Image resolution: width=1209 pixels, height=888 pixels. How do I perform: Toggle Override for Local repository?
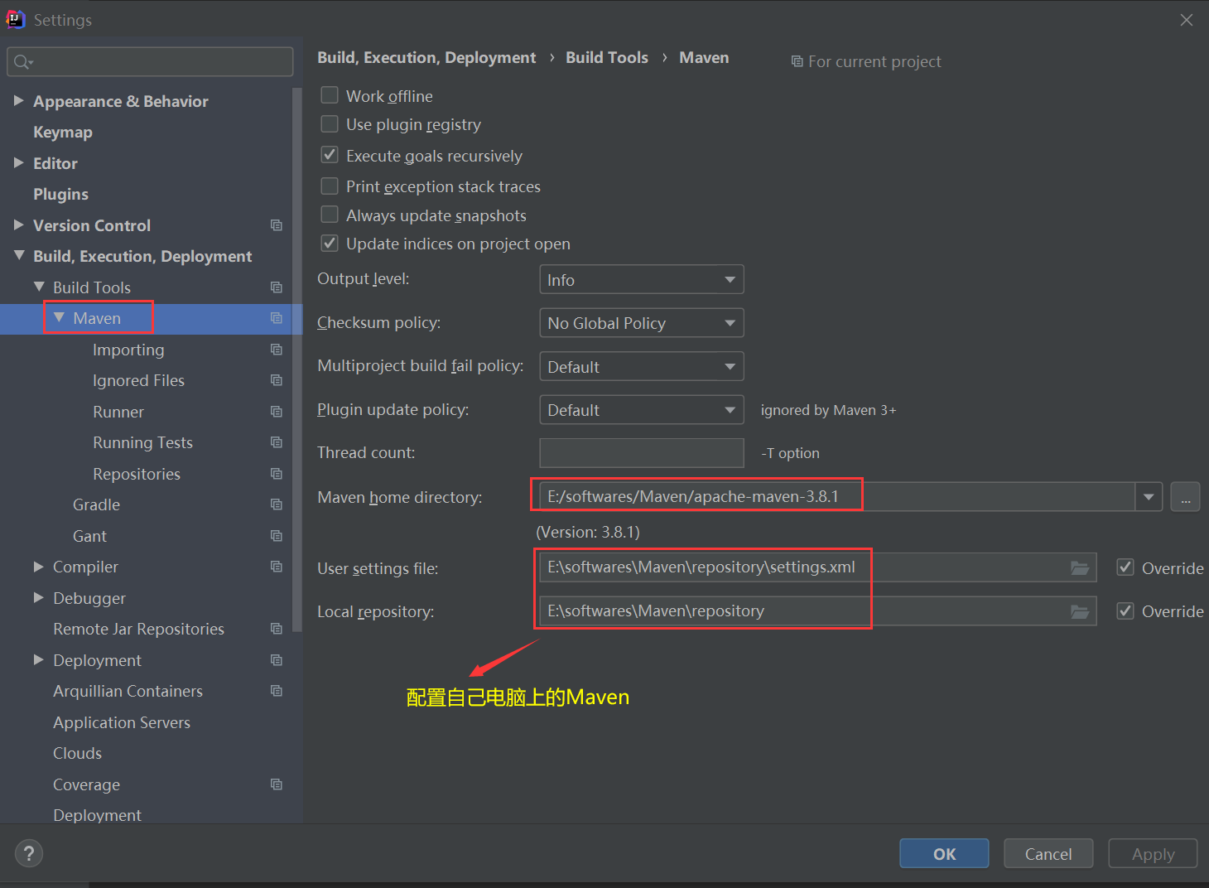[1125, 610]
